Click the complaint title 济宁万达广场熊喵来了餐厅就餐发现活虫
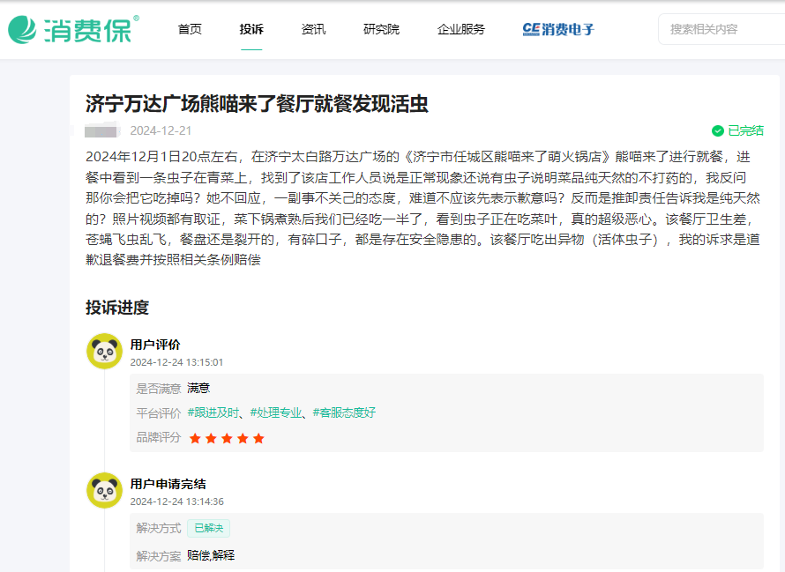The width and height of the screenshot is (785, 572). coord(257,104)
